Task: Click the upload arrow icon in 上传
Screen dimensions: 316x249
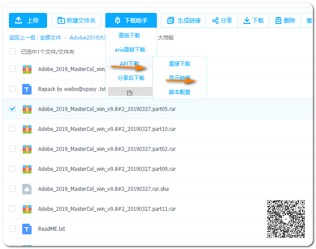Action: [18, 20]
